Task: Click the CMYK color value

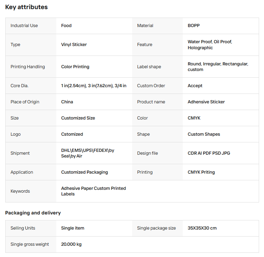Action: pos(194,118)
